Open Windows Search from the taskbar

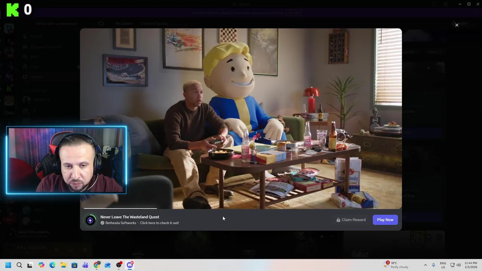coord(19,265)
